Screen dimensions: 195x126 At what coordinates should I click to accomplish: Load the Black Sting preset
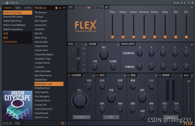[x=49, y=38]
